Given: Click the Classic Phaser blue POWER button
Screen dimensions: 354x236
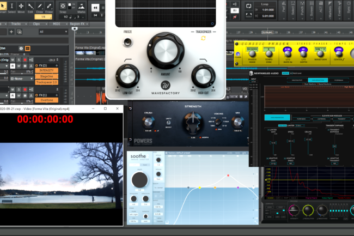Looking at the screenshot, I should [x=238, y=54].
